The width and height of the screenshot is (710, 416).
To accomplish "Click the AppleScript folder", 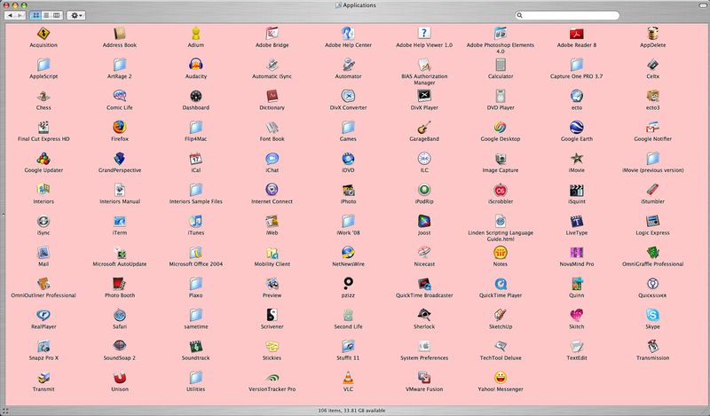I will (x=43, y=65).
